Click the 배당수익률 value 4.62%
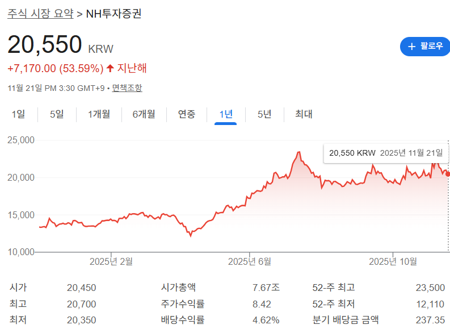The height and width of the screenshot is (333, 450). click(266, 320)
